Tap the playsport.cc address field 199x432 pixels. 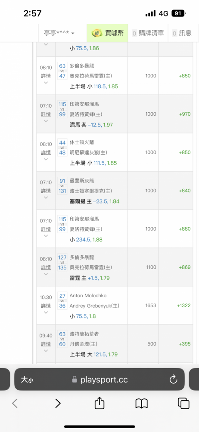(x=99, y=379)
